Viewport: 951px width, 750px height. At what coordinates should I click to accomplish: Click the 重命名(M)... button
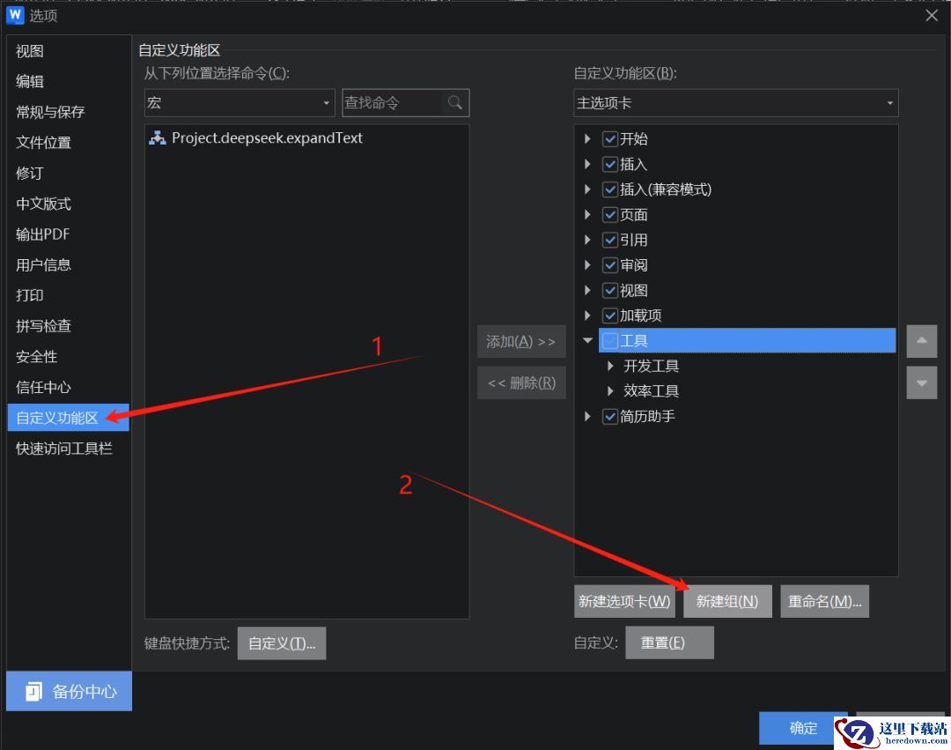pos(824,601)
